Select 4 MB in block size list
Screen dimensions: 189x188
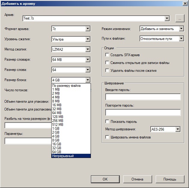tap(71, 97)
